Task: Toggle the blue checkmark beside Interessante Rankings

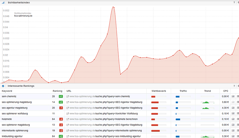Action: 3,86
